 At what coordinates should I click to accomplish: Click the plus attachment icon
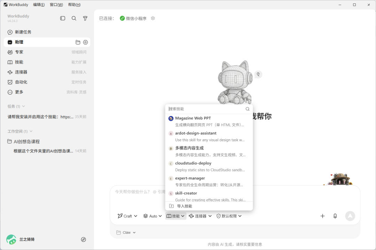click(322, 216)
